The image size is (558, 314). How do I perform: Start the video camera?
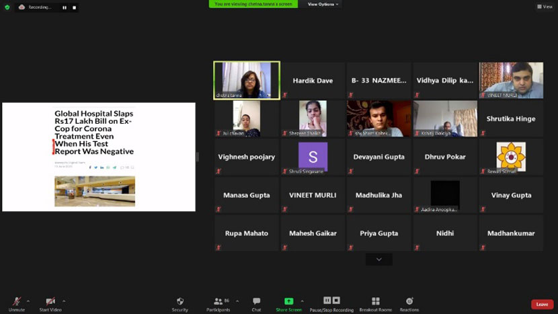click(x=50, y=302)
